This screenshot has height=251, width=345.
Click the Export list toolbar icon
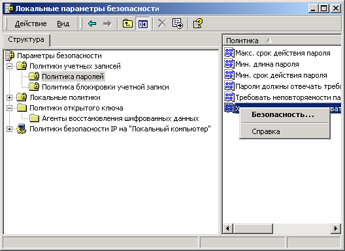coord(177,24)
